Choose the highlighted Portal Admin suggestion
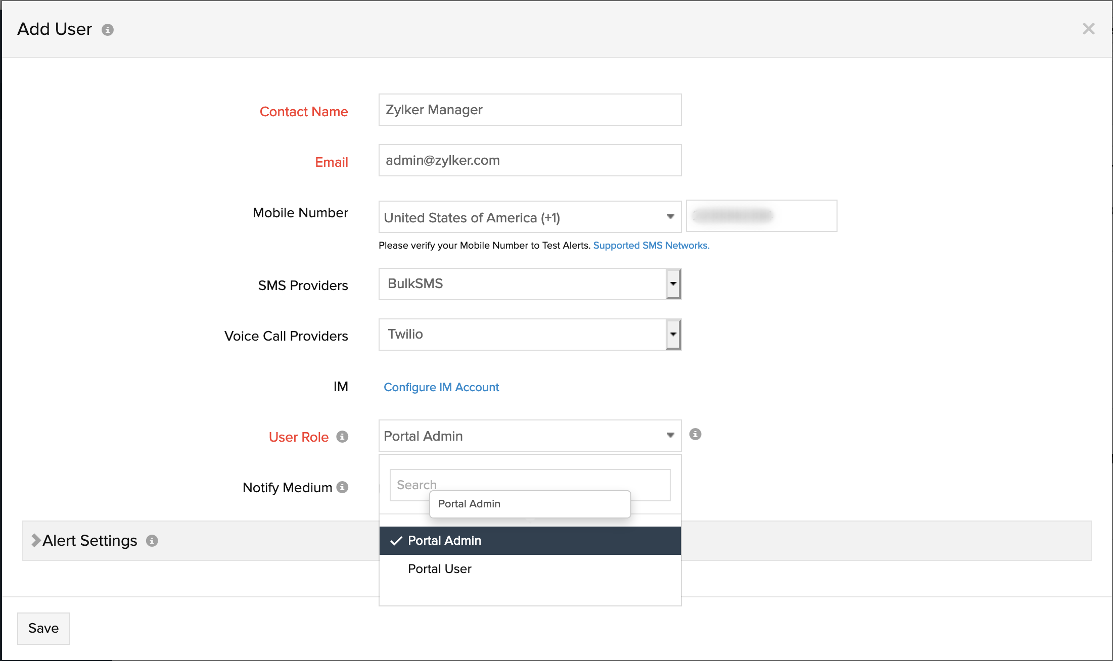Image resolution: width=1113 pixels, height=661 pixels. point(469,503)
